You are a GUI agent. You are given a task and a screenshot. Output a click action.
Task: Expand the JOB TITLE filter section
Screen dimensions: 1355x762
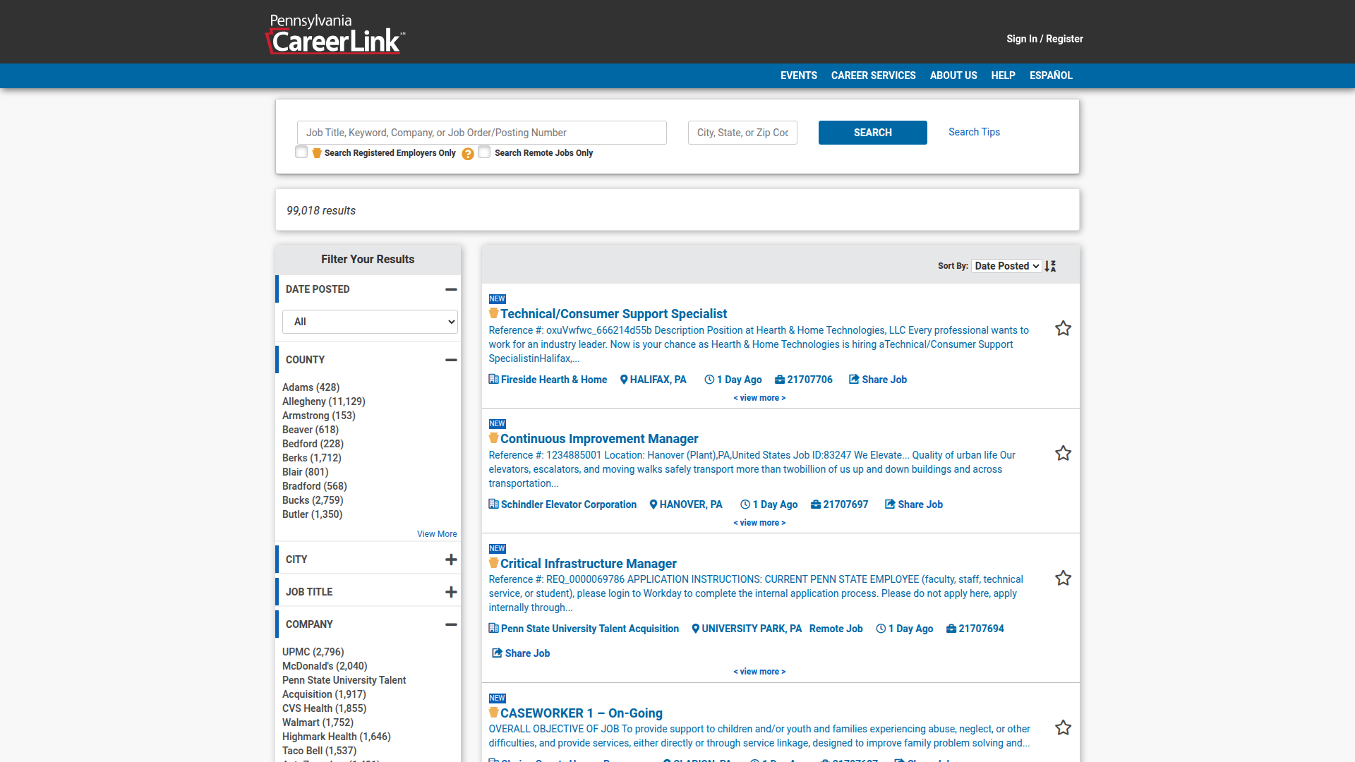[451, 592]
